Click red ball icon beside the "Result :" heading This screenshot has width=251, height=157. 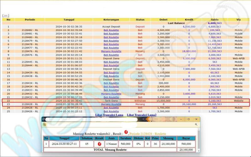[x=126, y=132]
